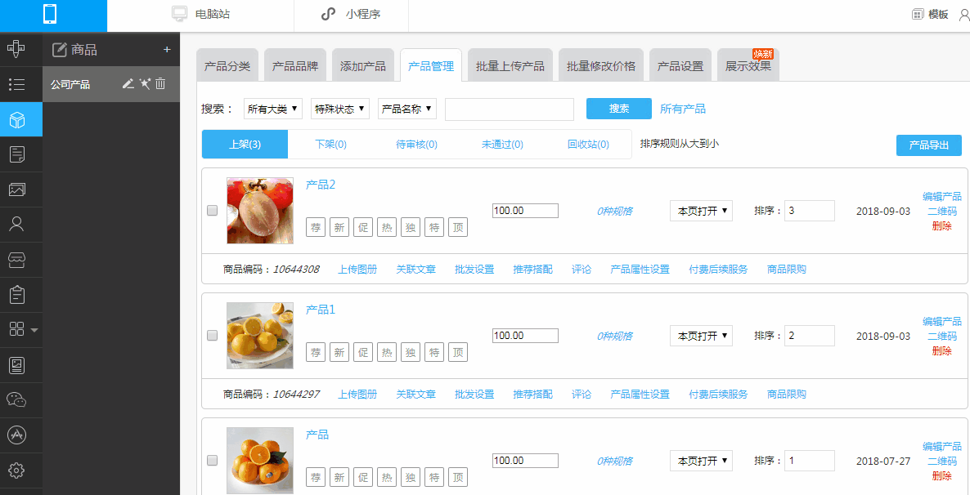Click the plus icon beside 商品
The height and width of the screenshot is (495, 970).
click(x=166, y=50)
